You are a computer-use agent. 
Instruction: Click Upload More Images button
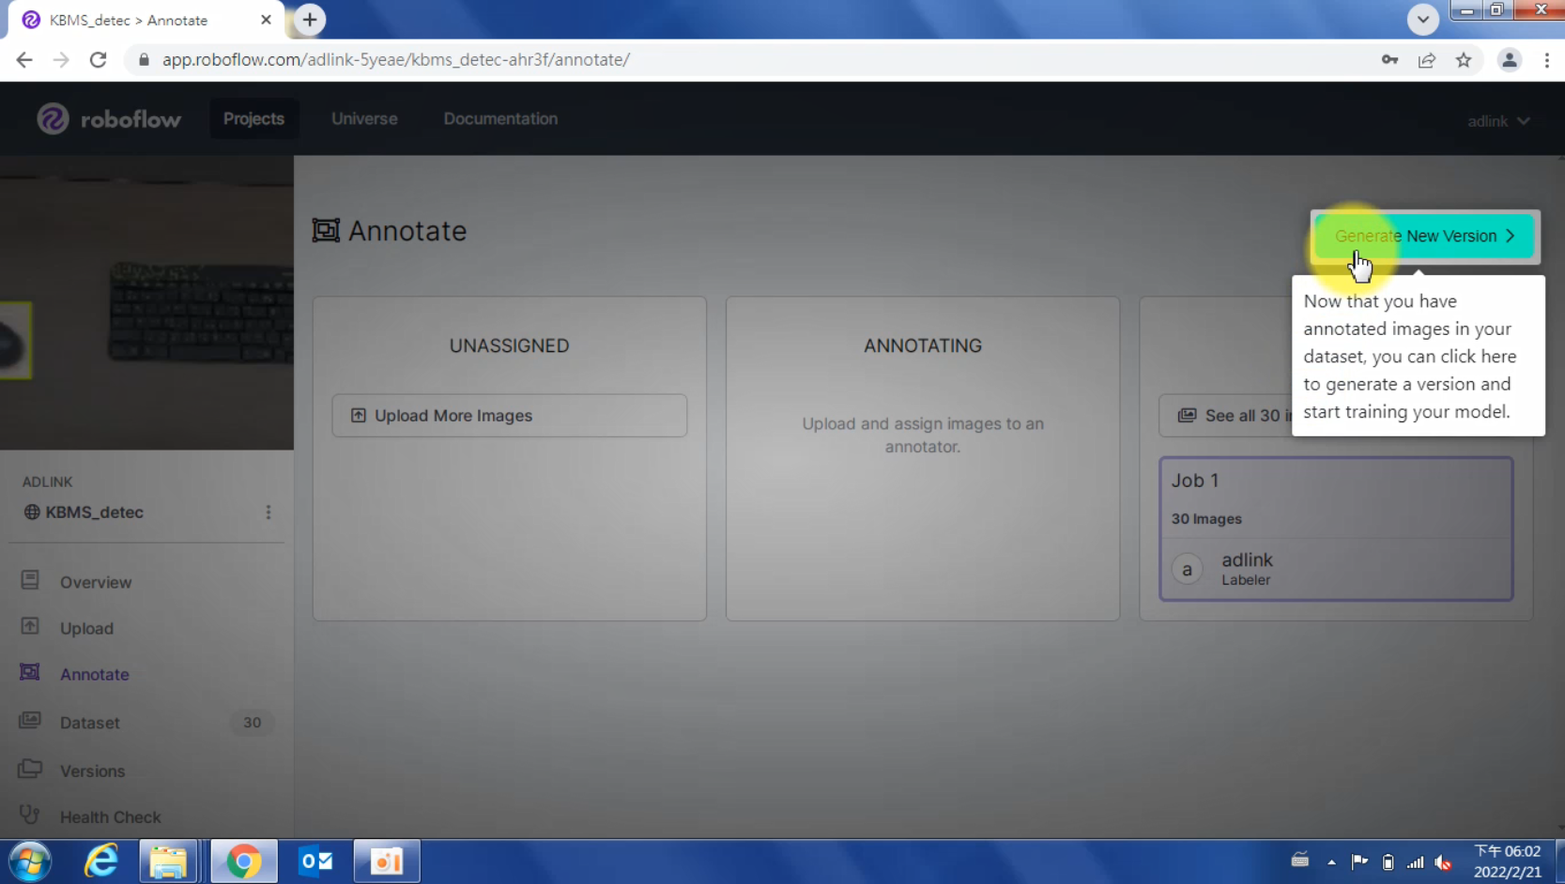click(509, 416)
